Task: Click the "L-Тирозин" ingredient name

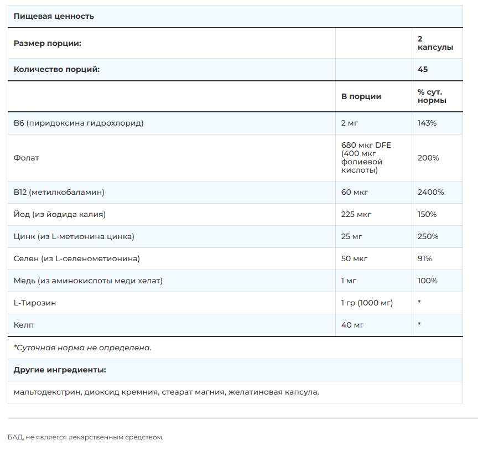Action: coord(34,303)
